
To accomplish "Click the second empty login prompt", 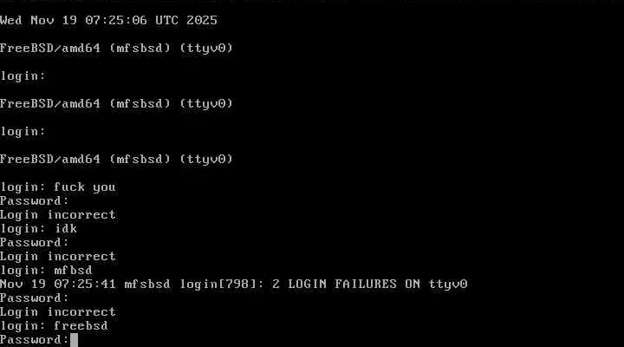I will tap(23, 131).
